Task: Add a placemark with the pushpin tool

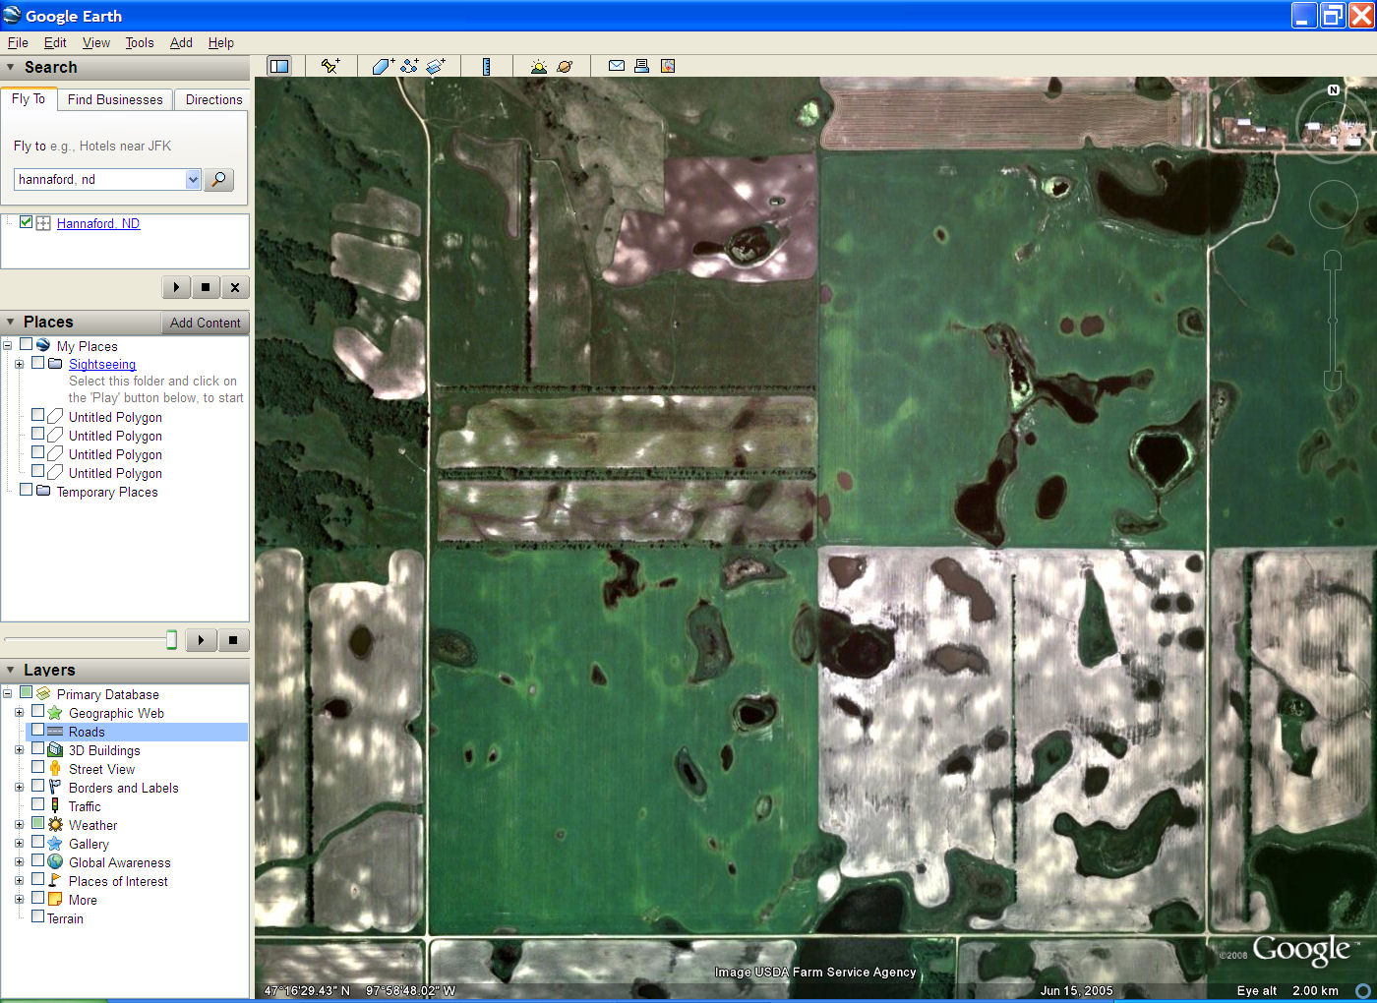Action: pyautogui.click(x=330, y=66)
